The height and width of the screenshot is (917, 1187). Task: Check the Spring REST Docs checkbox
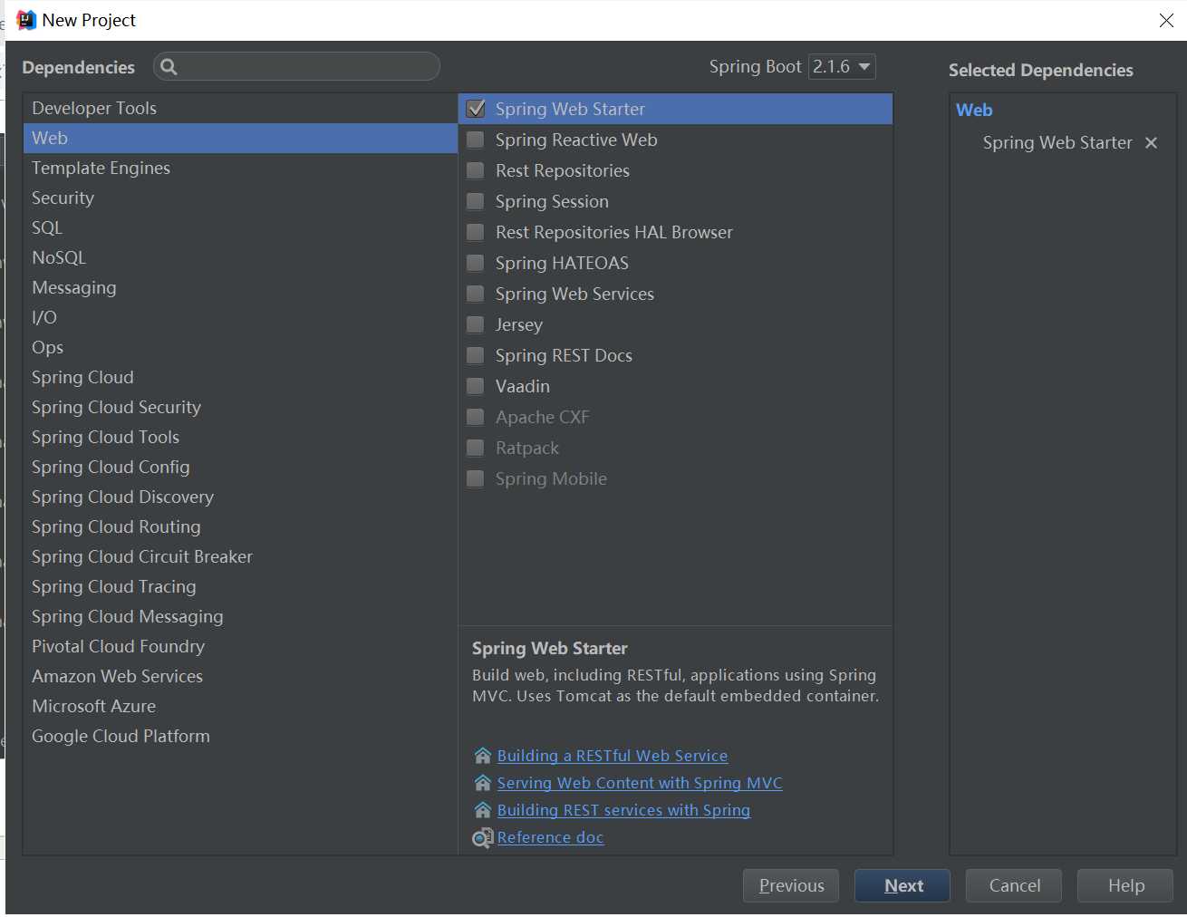[x=476, y=355]
